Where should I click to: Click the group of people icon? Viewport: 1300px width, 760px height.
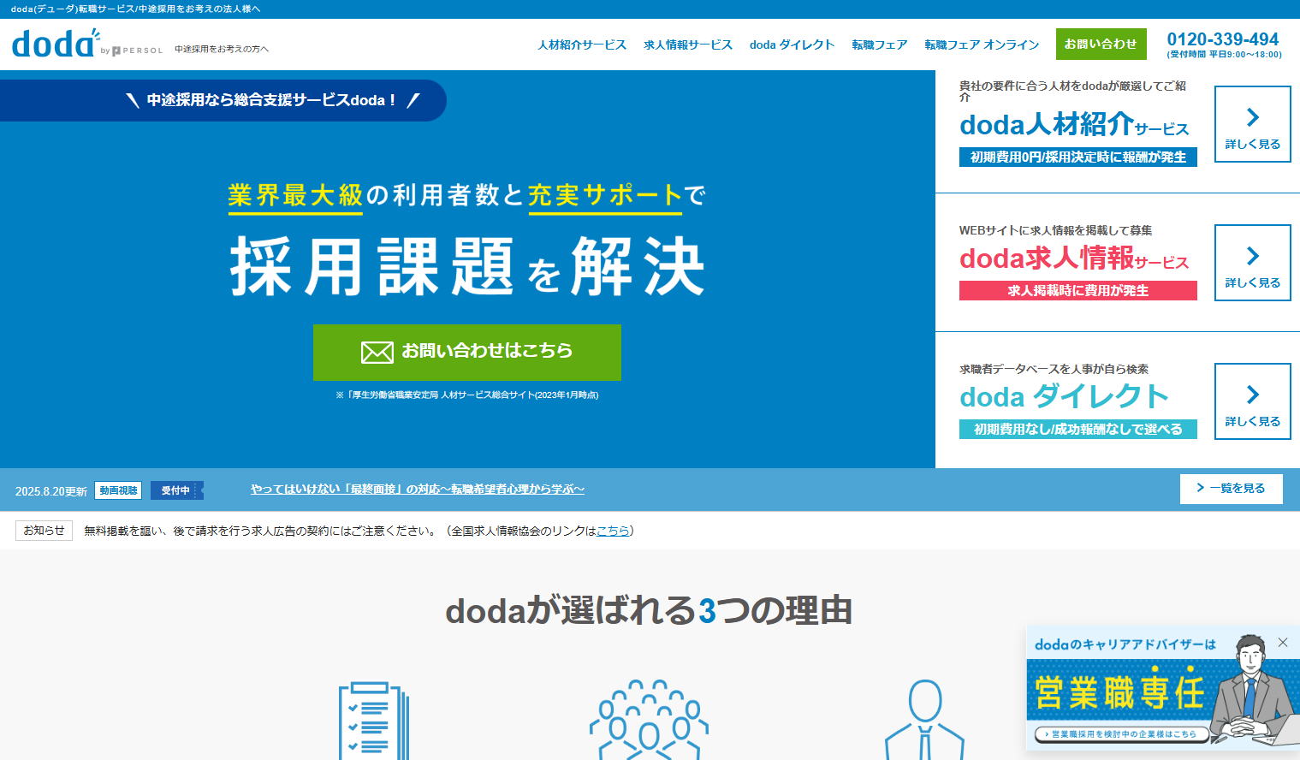click(649, 720)
